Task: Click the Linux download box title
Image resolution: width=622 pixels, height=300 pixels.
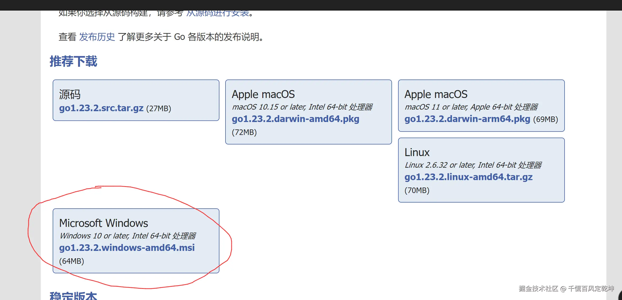Action: (417, 153)
